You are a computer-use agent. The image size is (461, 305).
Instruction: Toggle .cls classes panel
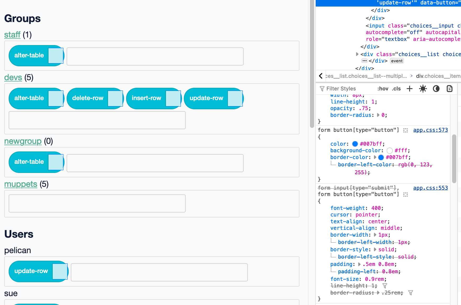[396, 89]
